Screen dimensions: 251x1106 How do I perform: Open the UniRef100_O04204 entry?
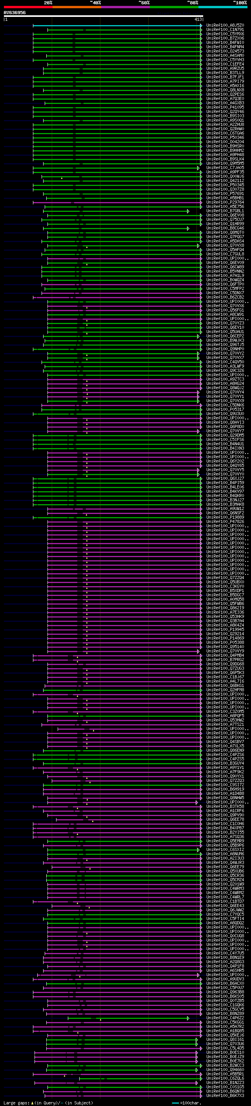pyautogui.click(x=225, y=142)
